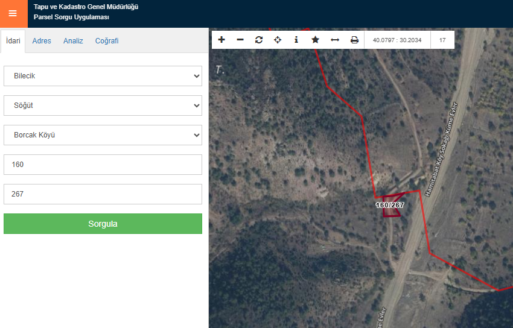Open the orange hamburger menu
Screen dimensions: 513x328
(13, 13)
